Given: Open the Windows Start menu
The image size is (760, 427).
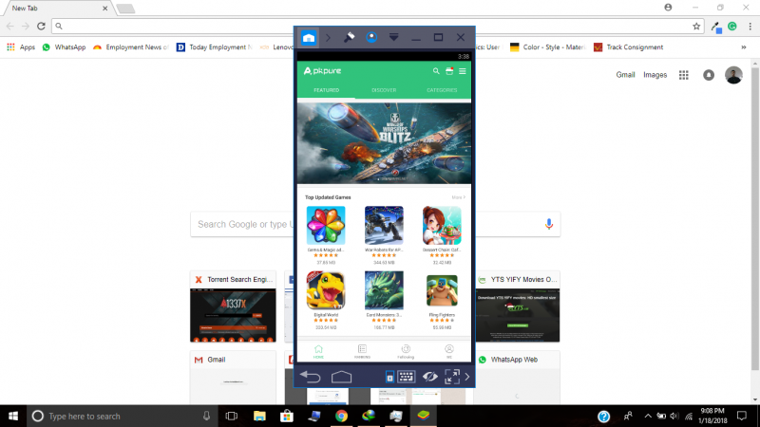Looking at the screenshot, I should (13, 416).
